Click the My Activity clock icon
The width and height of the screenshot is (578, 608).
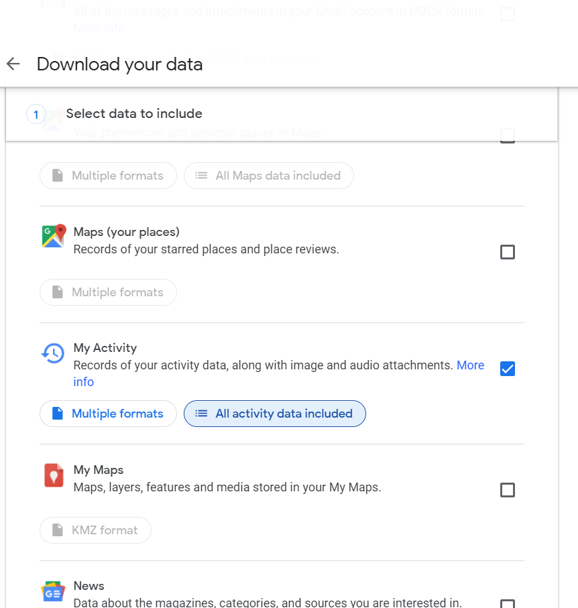[53, 353]
